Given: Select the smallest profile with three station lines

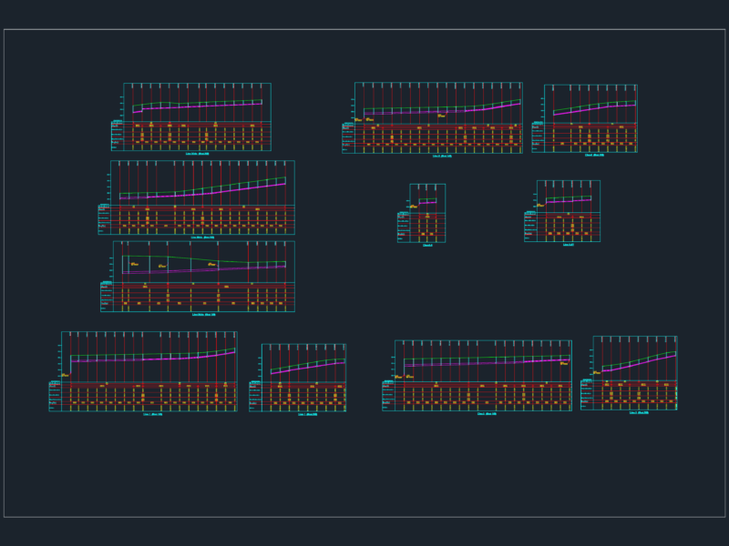Looking at the screenshot, I should [421, 213].
